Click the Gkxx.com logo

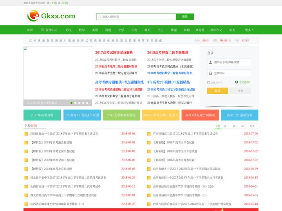click(x=51, y=16)
